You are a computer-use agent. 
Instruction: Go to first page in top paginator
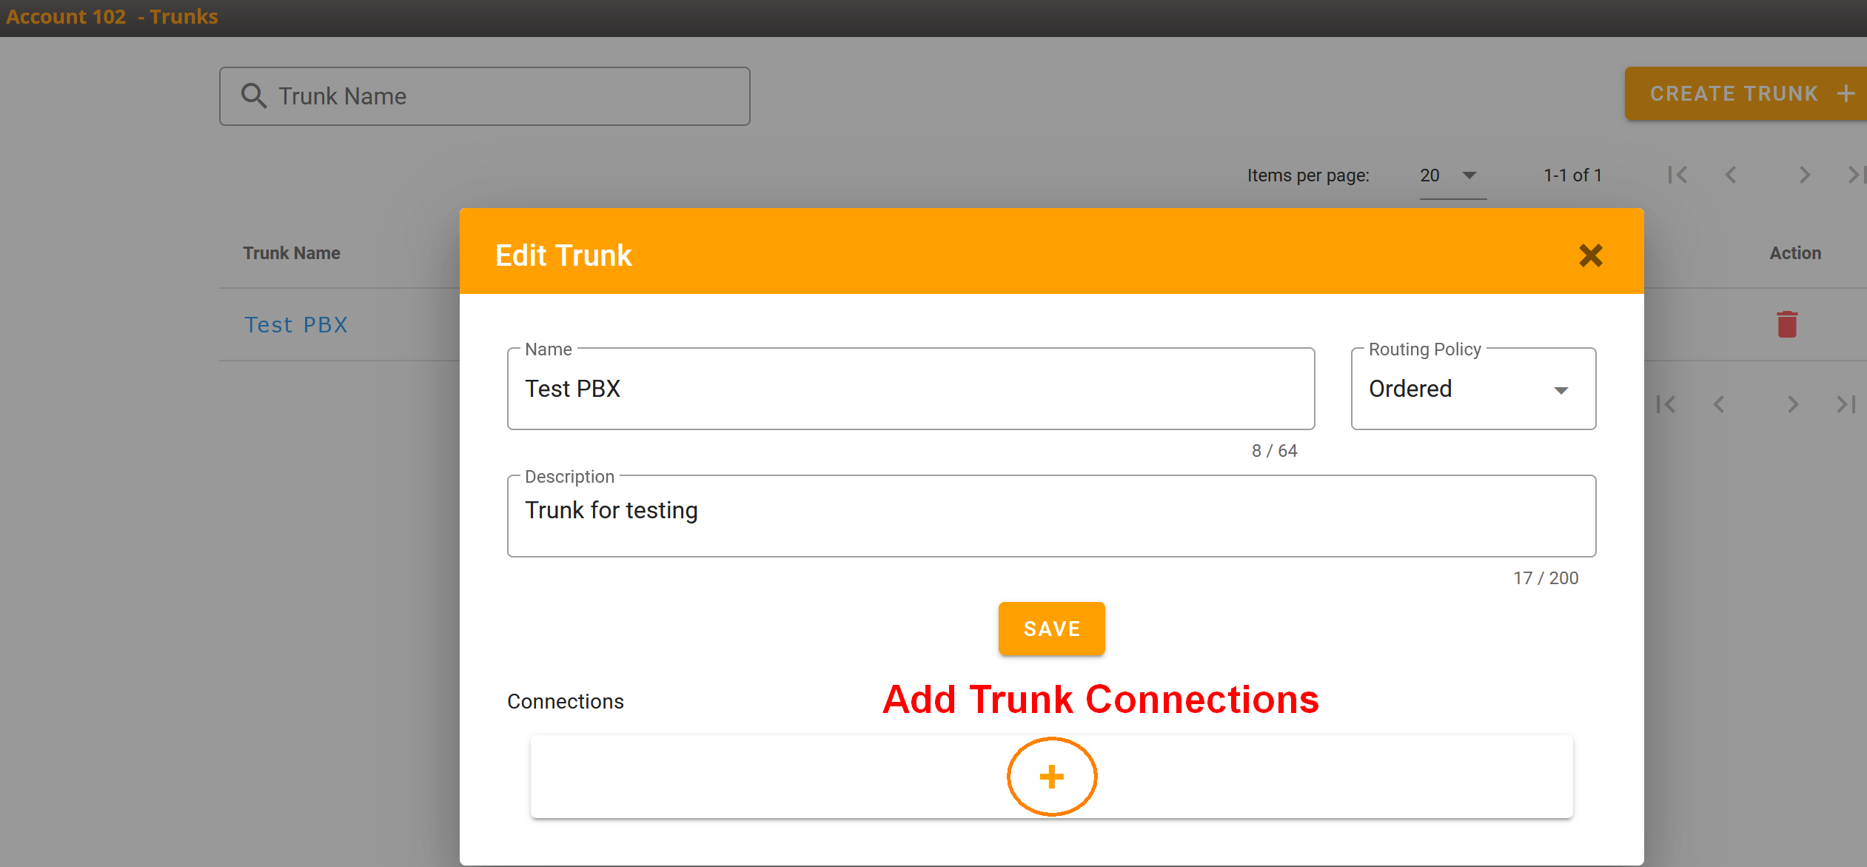point(1677,175)
